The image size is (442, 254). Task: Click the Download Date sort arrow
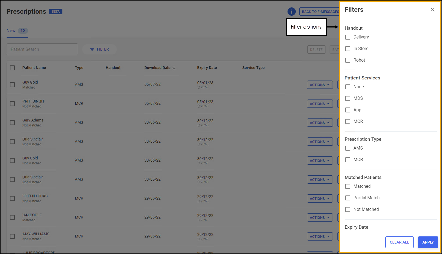point(174,68)
